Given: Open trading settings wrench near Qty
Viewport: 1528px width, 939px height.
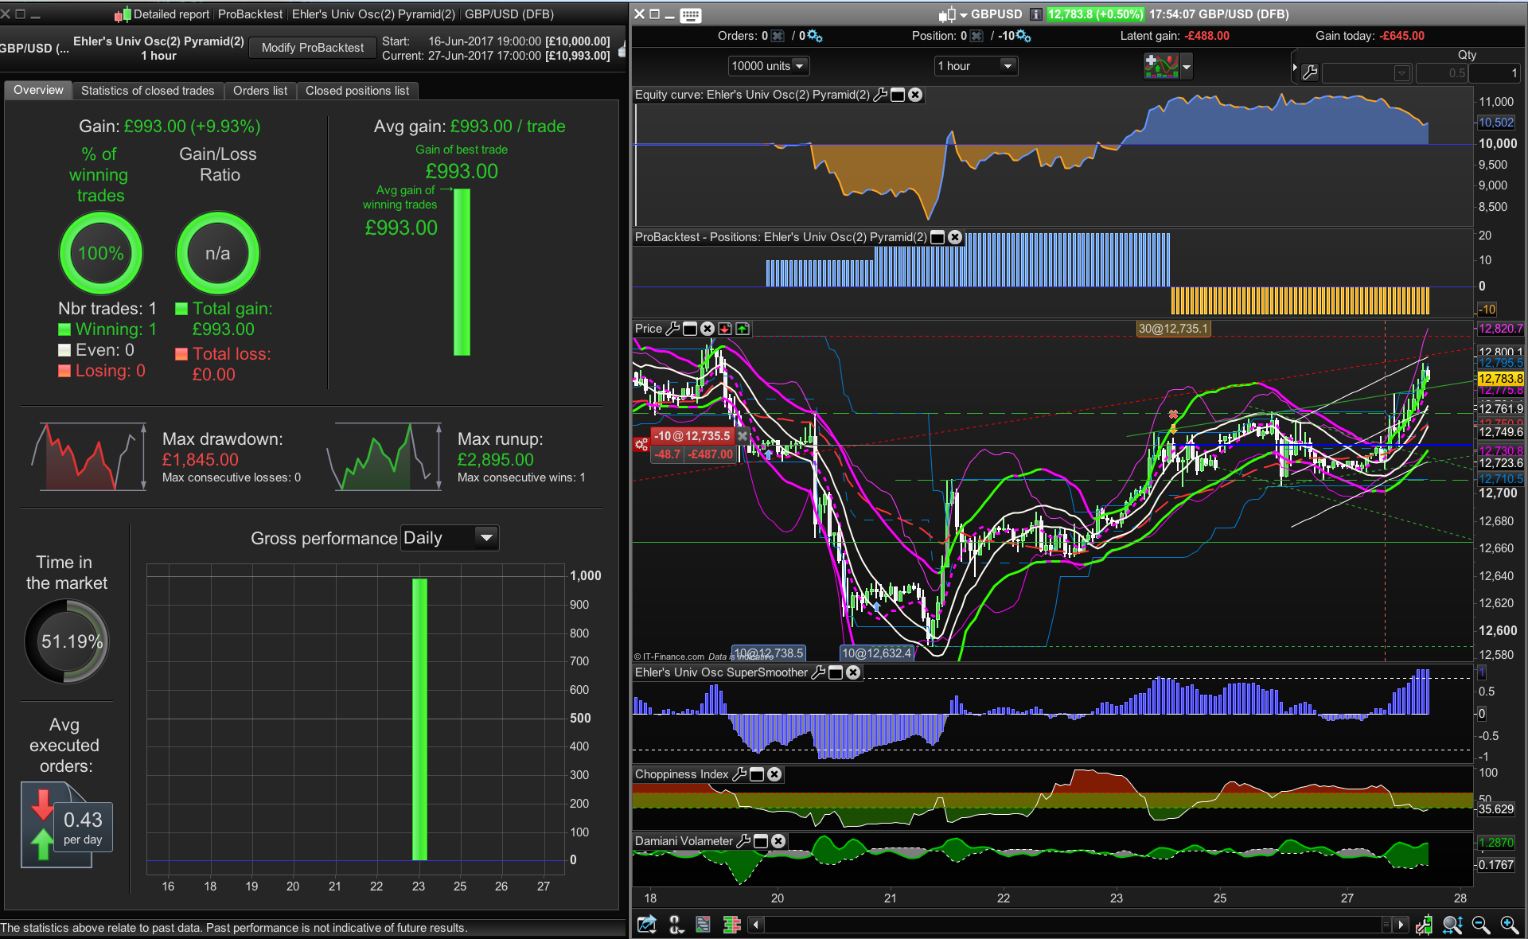Looking at the screenshot, I should point(1310,73).
